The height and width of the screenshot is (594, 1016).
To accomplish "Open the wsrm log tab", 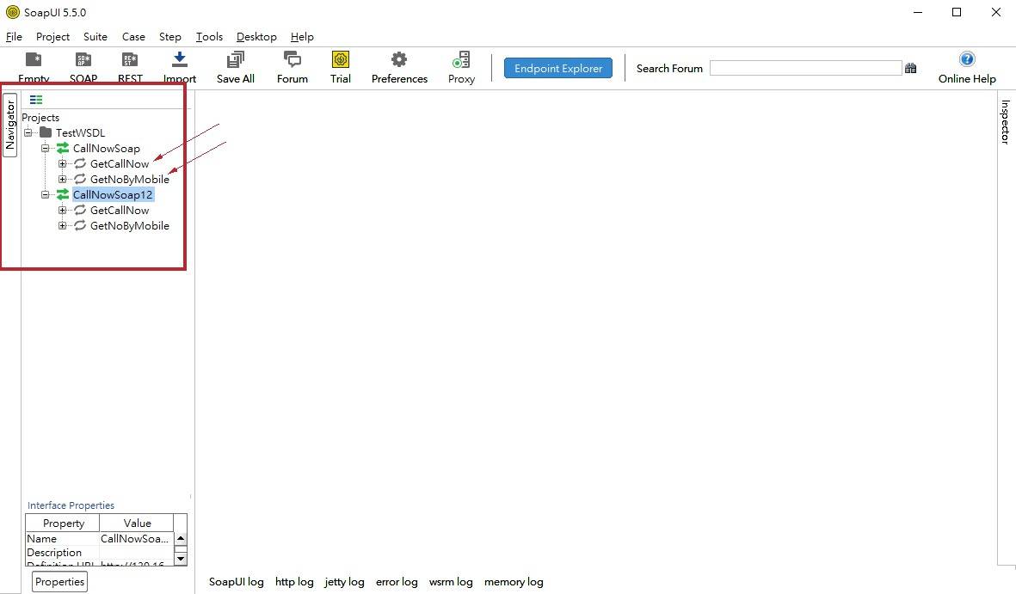I will [451, 582].
